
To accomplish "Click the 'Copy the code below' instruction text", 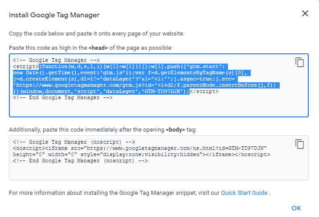I will coord(97,33).
